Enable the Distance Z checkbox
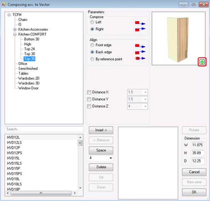Image resolution: width=210 pixels, height=201 pixels. pos(89,106)
